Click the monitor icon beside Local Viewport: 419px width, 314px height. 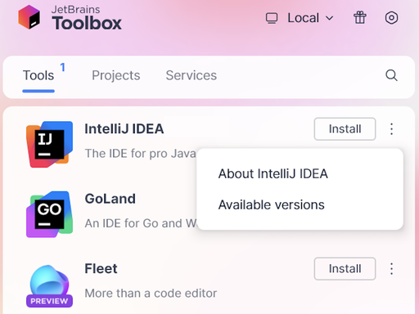[x=272, y=18]
